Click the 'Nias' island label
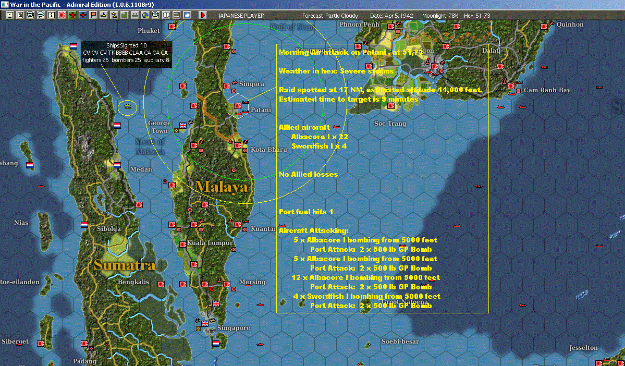 (21, 223)
